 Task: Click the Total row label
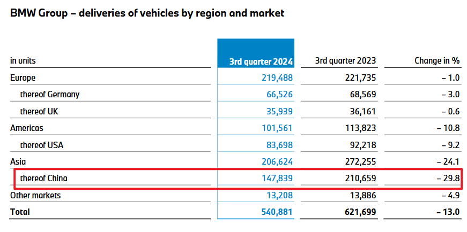click(20, 212)
